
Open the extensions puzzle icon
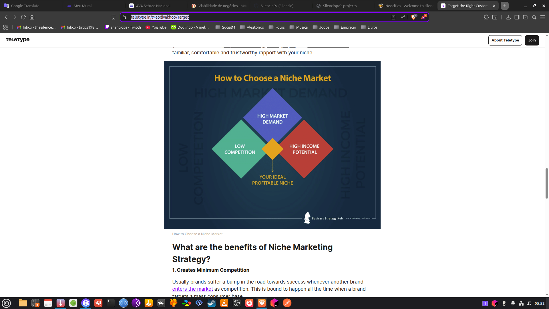tap(486, 17)
